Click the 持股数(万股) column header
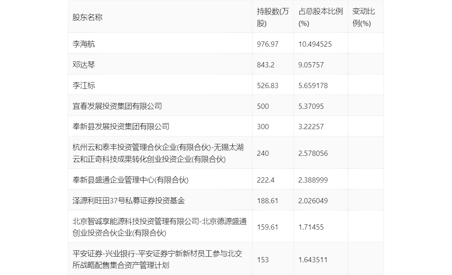Viewport: 452px width, 275px height. pyautogui.click(x=273, y=17)
